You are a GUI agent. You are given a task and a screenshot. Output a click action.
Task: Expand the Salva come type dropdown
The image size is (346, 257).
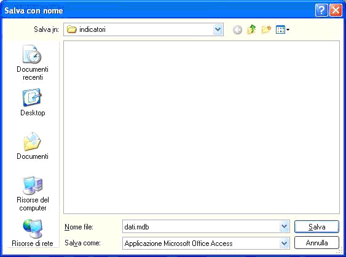[x=284, y=243]
